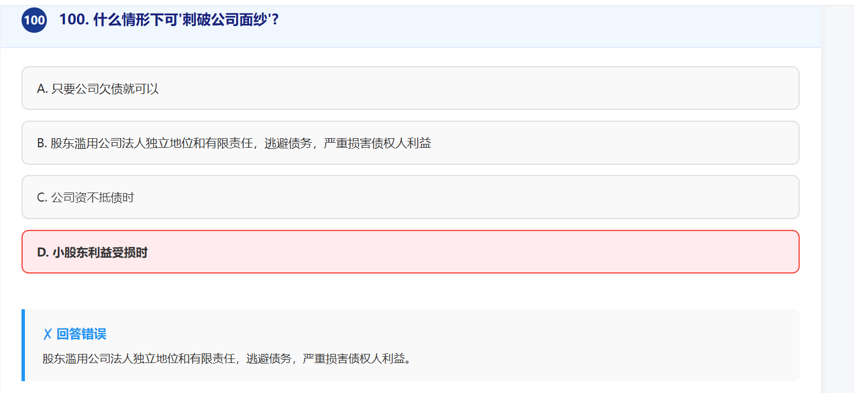Pick option C 公司资不抵债时
Image resolution: width=854 pixels, height=393 pixels.
pyautogui.click(x=410, y=197)
